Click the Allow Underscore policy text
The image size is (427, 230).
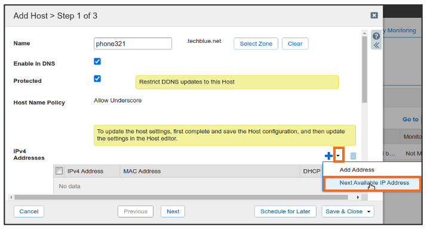pyautogui.click(x=118, y=101)
